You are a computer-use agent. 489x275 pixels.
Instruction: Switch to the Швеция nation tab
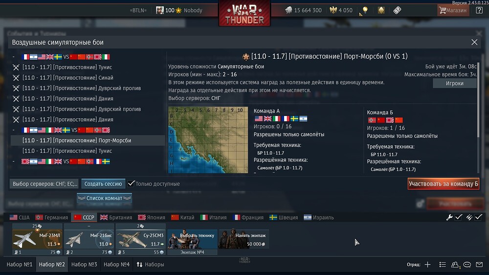(284, 217)
